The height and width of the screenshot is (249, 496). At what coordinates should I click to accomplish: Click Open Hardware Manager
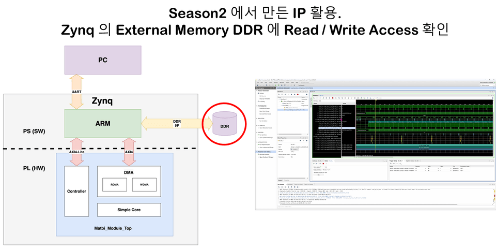267,157
